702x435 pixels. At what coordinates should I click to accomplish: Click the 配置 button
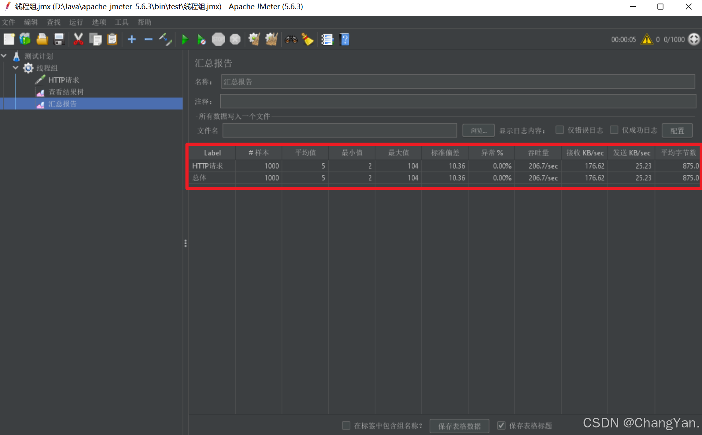point(677,130)
